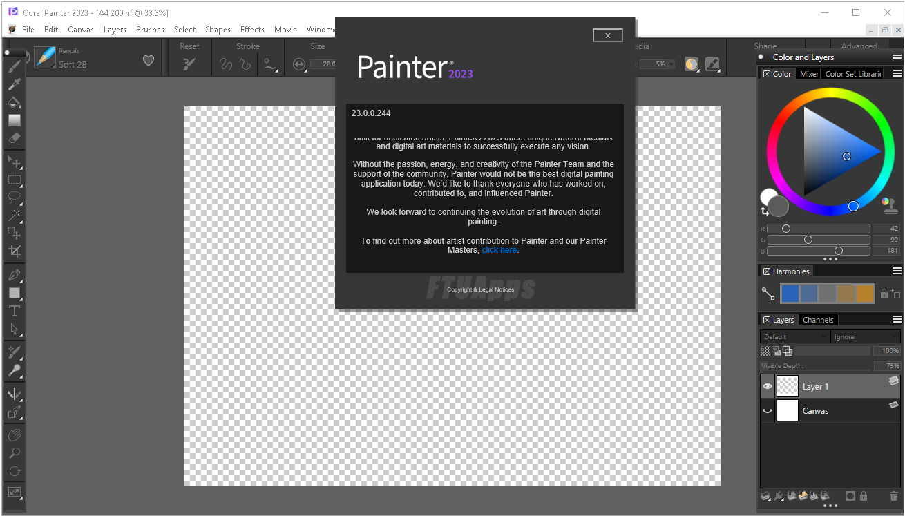
Task: Select the Grabber hand tool
Action: tap(14, 436)
